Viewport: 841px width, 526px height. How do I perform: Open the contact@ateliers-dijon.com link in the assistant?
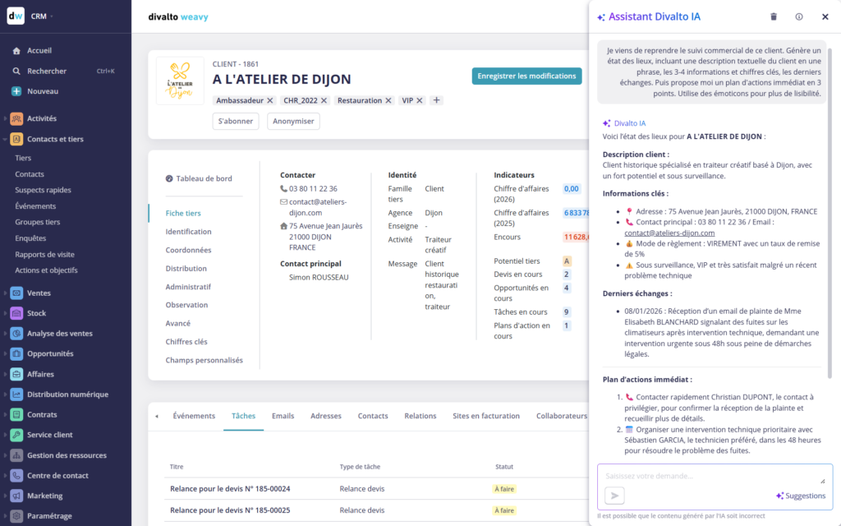657,233
